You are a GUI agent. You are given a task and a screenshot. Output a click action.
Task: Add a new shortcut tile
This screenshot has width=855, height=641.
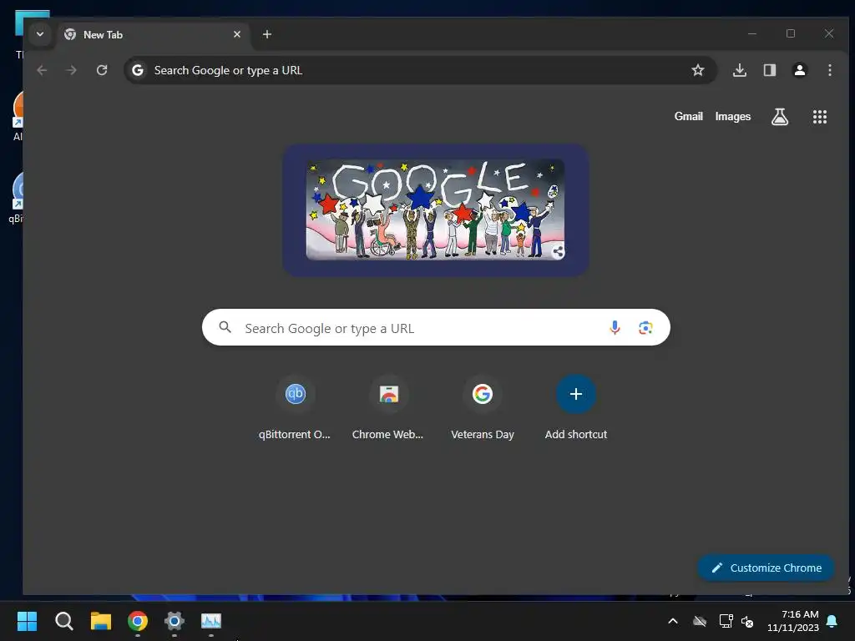(576, 407)
